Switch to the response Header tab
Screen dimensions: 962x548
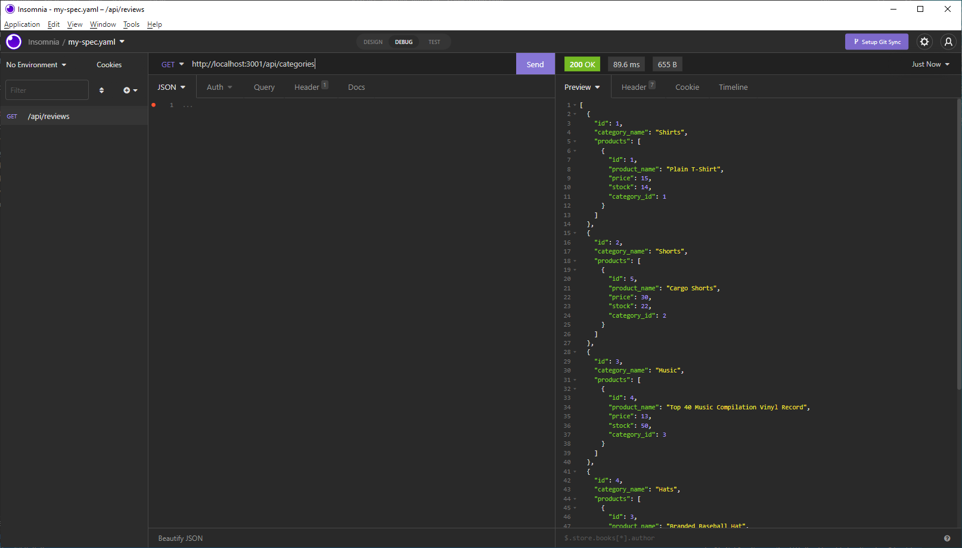638,87
